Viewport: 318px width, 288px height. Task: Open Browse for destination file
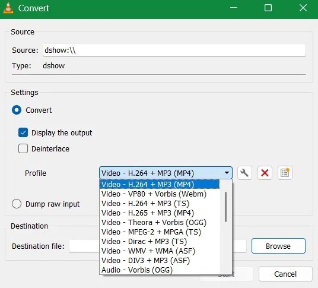278,246
